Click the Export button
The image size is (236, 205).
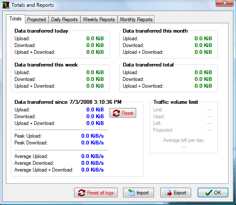176,193
